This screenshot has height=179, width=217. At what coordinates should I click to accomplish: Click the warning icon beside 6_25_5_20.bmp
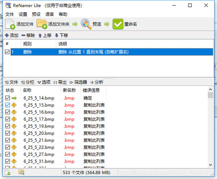pyautogui.click(x=14, y=133)
